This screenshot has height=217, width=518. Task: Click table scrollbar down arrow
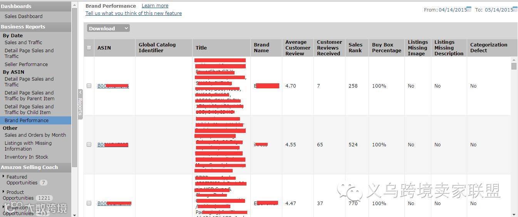pos(514,214)
